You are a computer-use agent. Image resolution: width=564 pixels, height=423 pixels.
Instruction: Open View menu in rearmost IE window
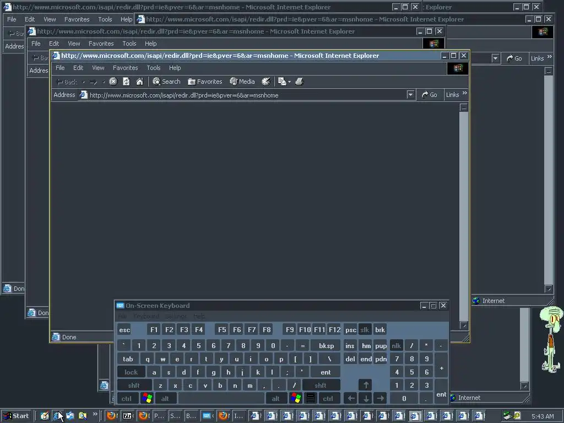coord(50,19)
